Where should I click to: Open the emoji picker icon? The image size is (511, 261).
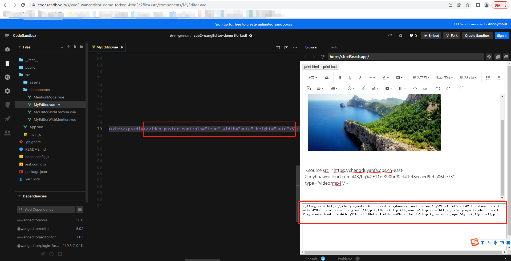tap(350, 88)
